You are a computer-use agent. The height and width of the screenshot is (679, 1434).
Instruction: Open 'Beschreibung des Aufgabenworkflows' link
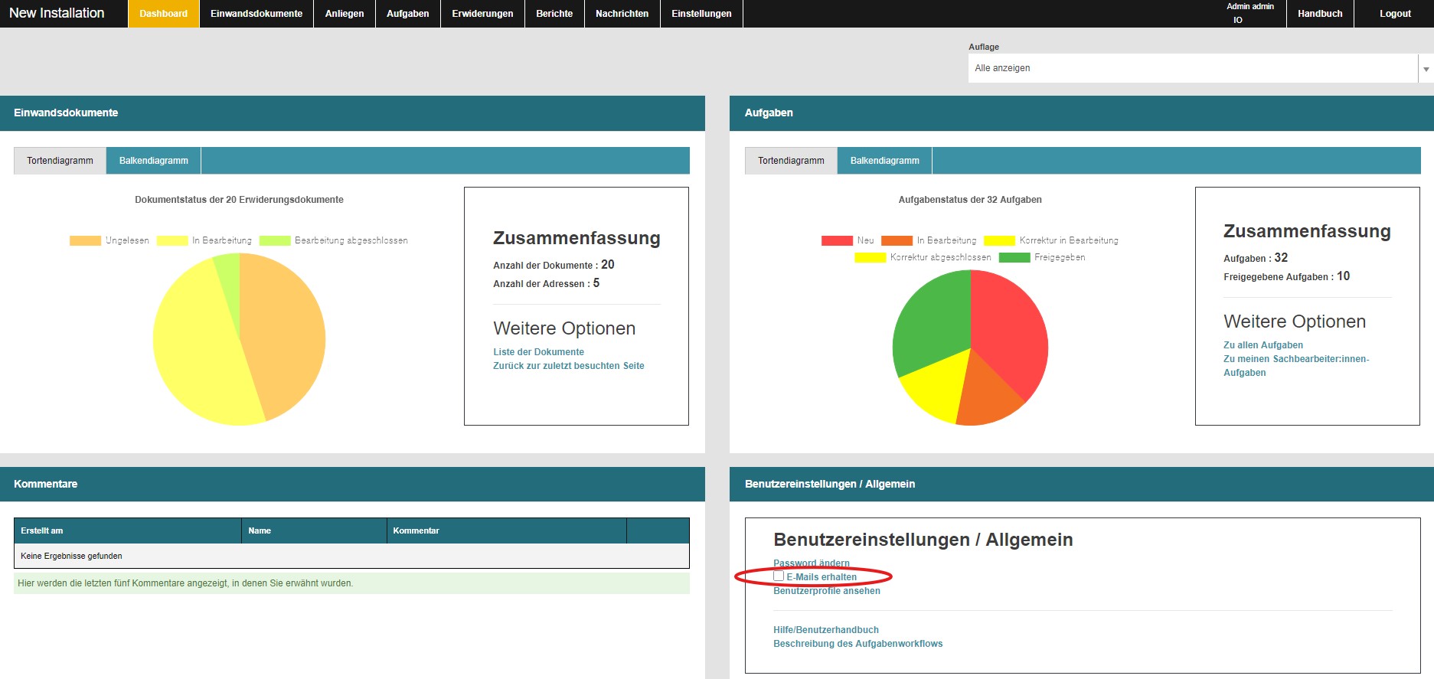pos(857,644)
